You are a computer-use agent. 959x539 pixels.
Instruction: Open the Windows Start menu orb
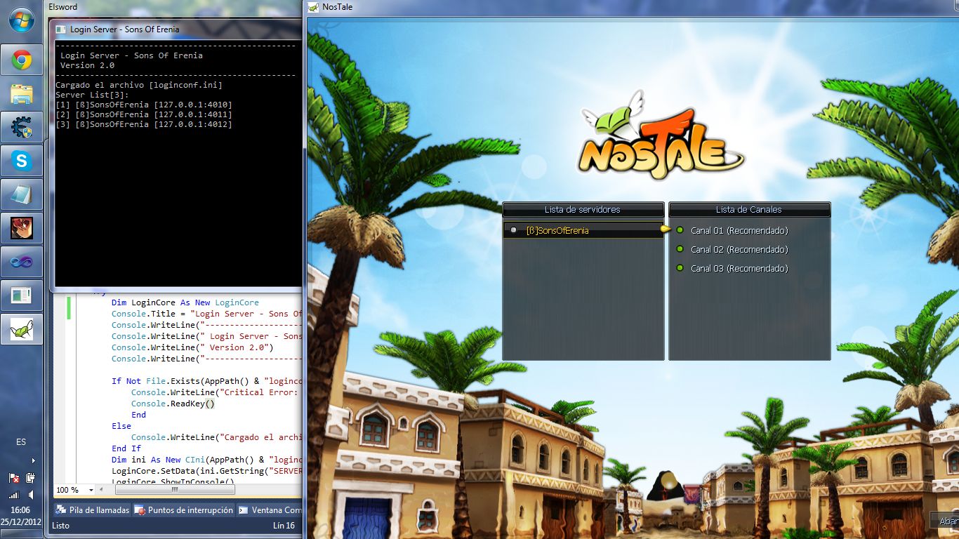tap(21, 20)
